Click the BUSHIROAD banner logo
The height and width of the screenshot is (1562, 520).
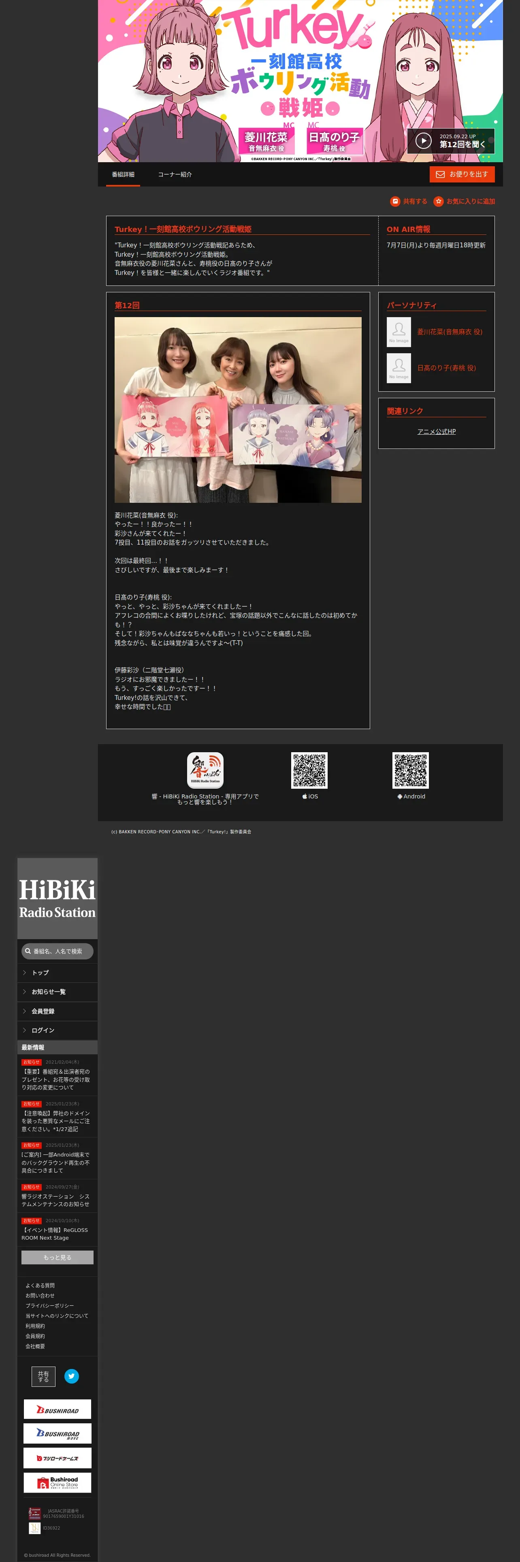point(58,1409)
